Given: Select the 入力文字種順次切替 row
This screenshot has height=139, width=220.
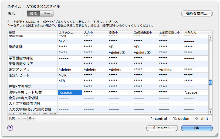Looking at the screenshot, I should (x=108, y=104).
